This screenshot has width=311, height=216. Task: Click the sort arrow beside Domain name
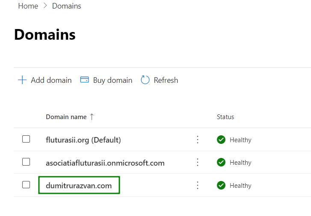92,117
